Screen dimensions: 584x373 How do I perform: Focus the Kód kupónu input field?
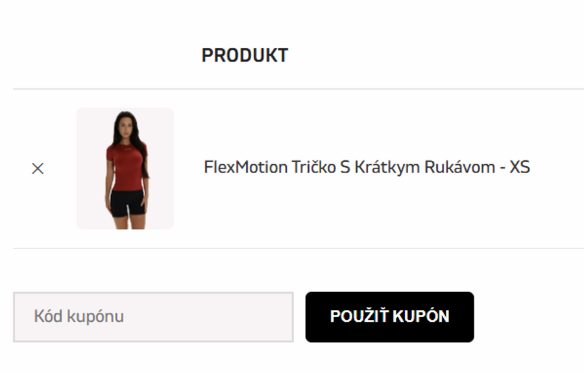[x=153, y=317]
